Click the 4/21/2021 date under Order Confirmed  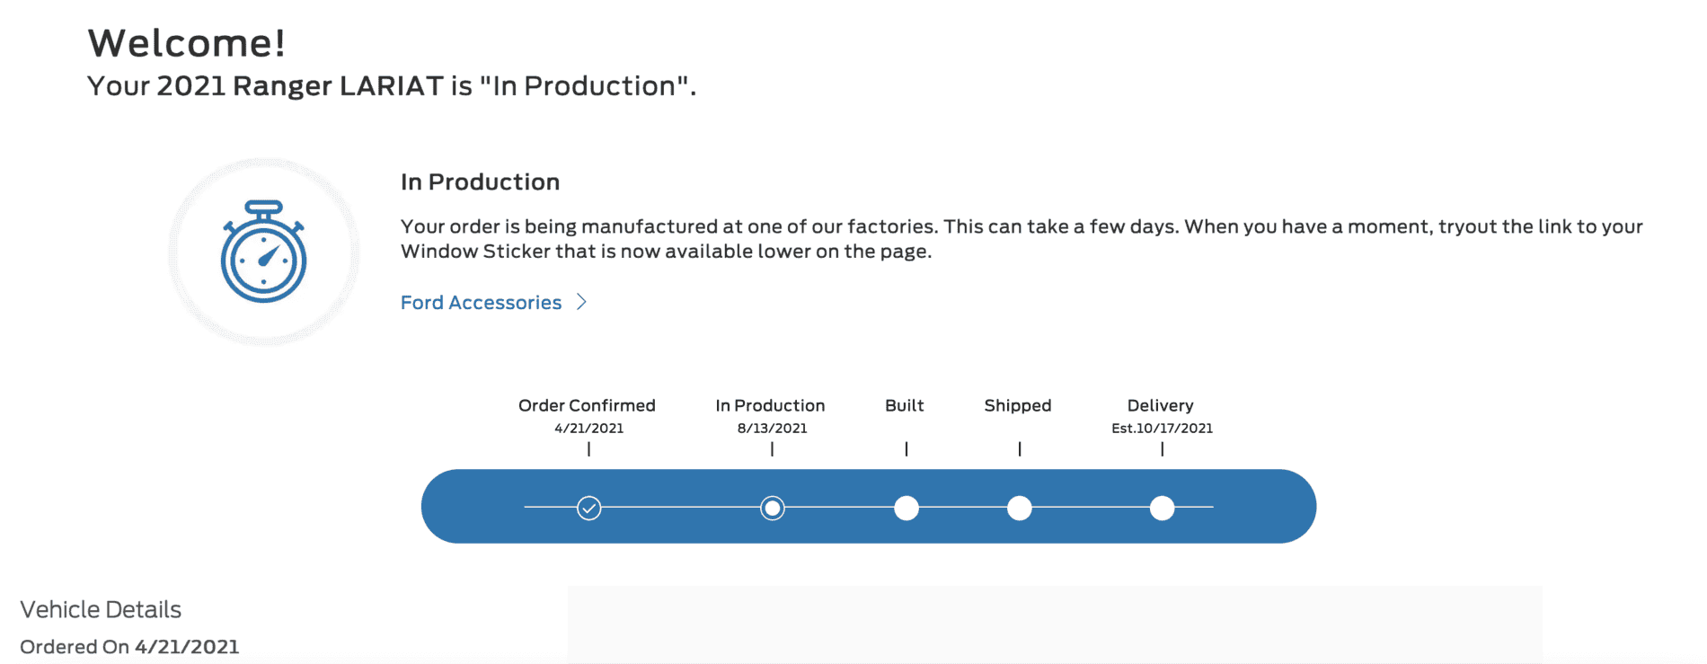coord(589,429)
